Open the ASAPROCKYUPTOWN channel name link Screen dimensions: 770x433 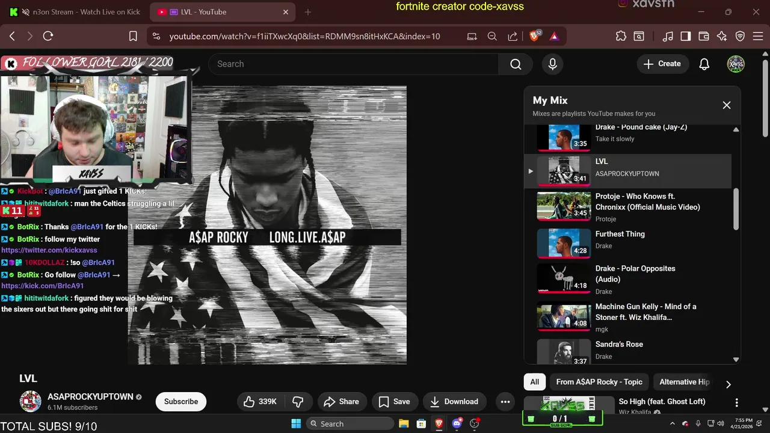[x=90, y=397]
